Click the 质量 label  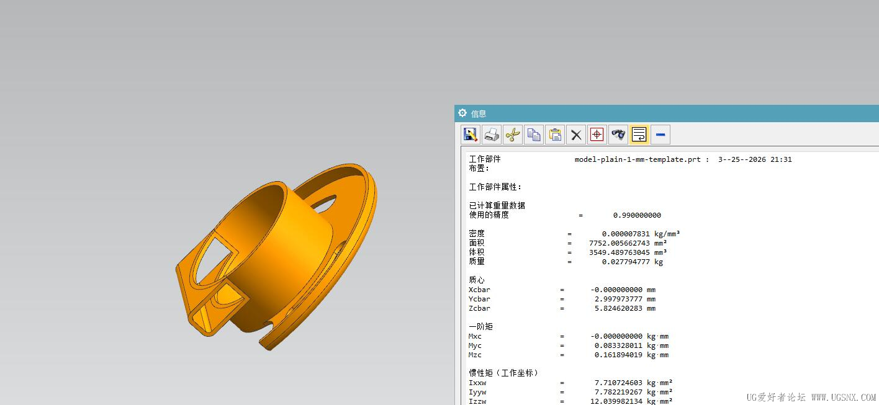(477, 261)
